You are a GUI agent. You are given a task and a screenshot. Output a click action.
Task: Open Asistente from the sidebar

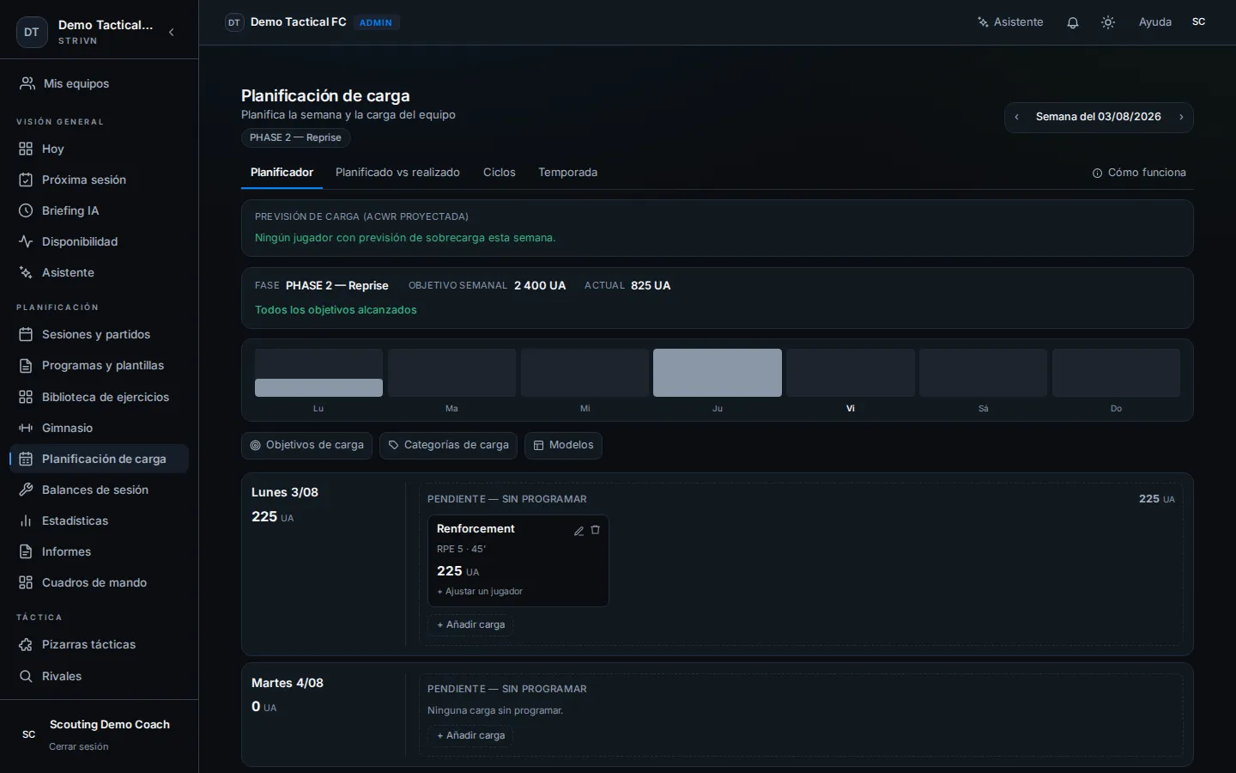[x=99, y=272]
